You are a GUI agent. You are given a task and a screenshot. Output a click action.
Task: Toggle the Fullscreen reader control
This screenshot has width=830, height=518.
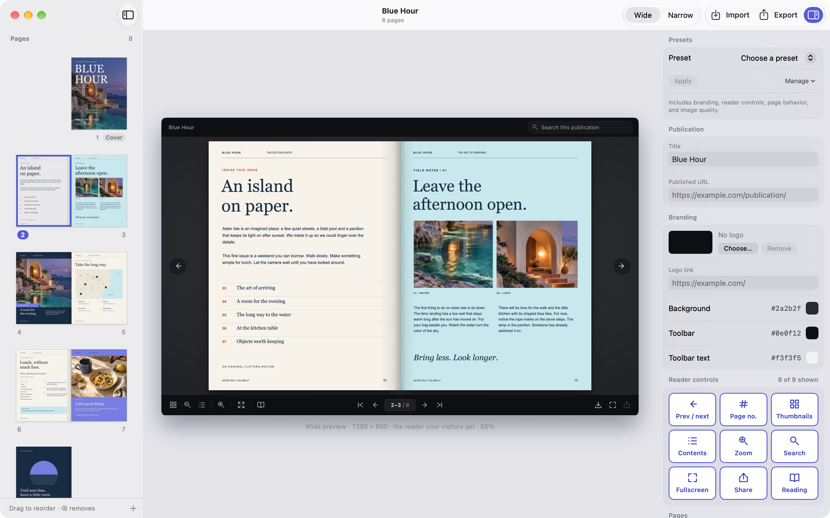coord(692,483)
